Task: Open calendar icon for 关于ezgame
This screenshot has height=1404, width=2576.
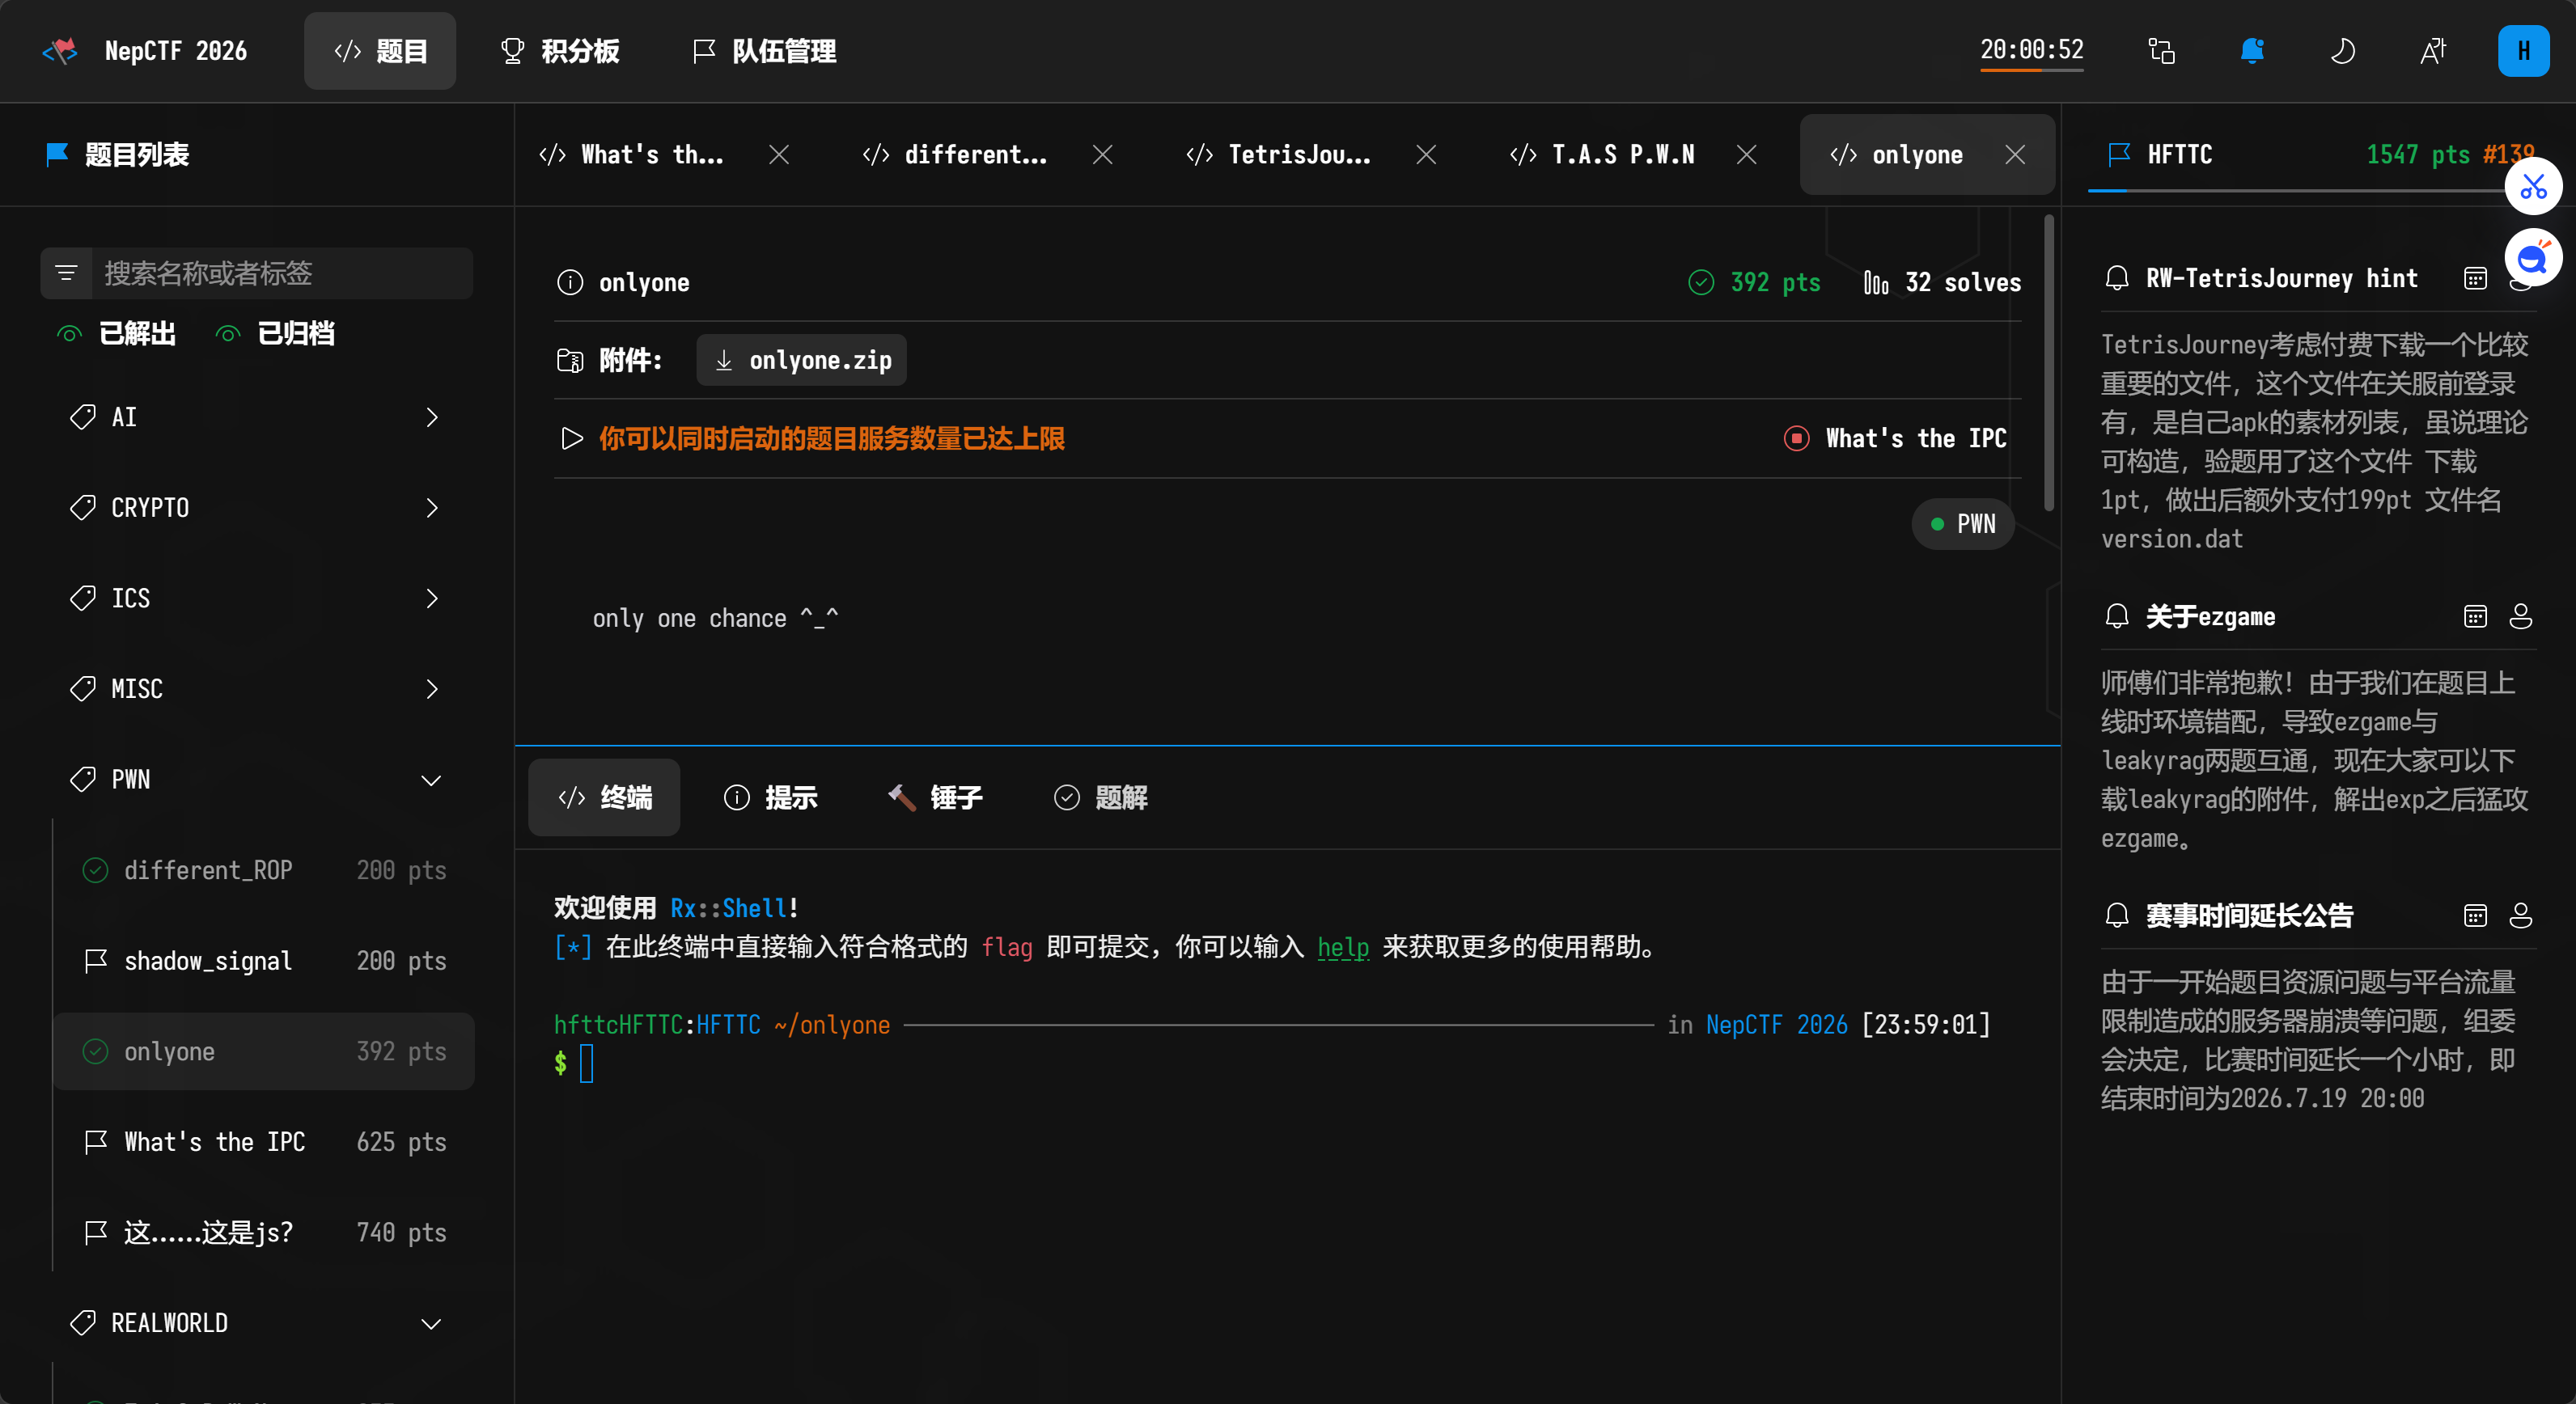Action: 2475,616
